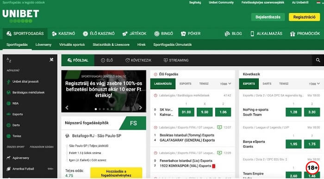Open Virtuális sportok submenu link

(72, 44)
